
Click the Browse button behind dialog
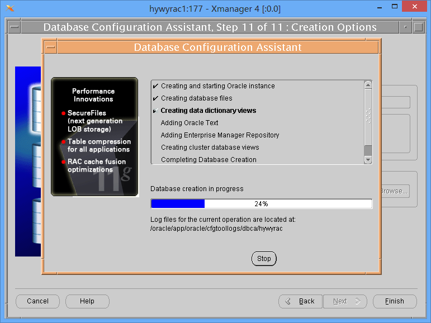pyautogui.click(x=395, y=191)
